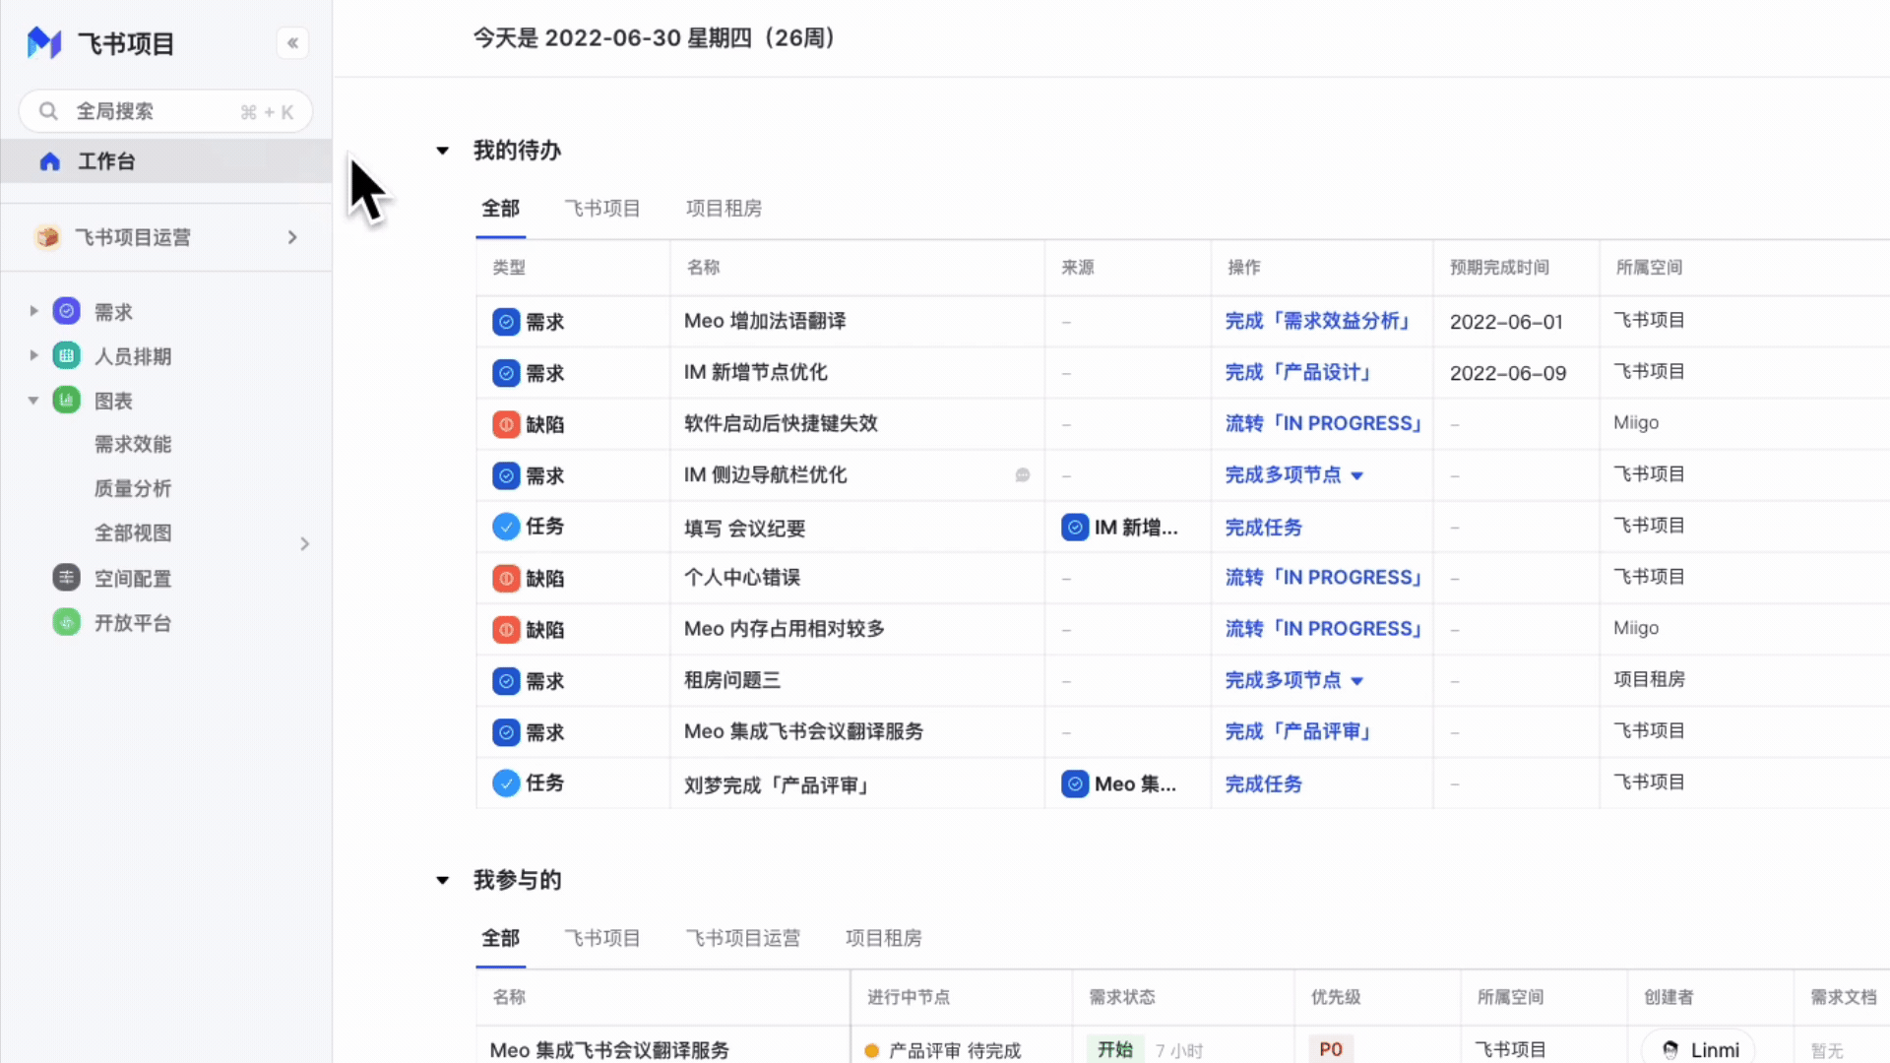Click the 开始 status tag
The height and width of the screenshot is (1063, 1890).
tap(1115, 1049)
